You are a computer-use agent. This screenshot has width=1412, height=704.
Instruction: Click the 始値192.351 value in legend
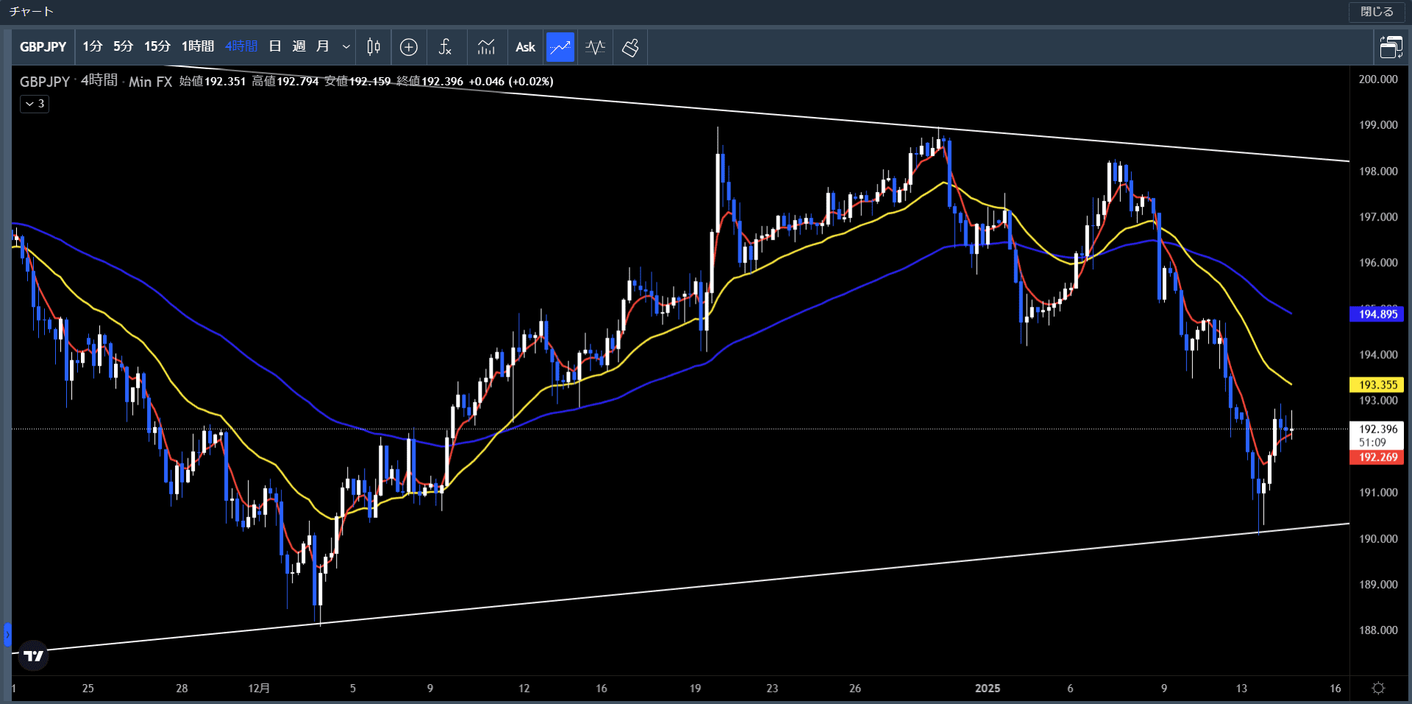[213, 81]
